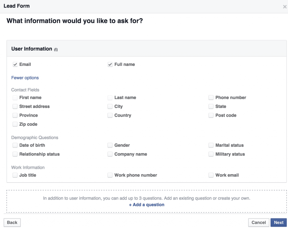
Task: Tick the Gender checkbox
Action: [x=110, y=145]
